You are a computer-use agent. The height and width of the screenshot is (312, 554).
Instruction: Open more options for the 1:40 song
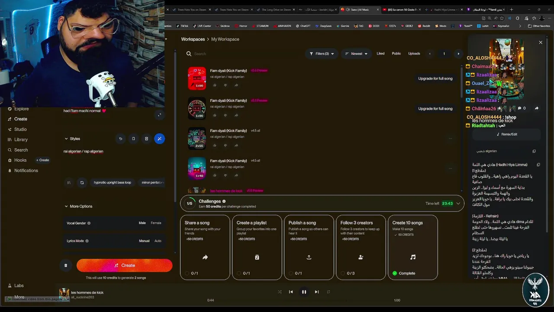click(x=450, y=169)
